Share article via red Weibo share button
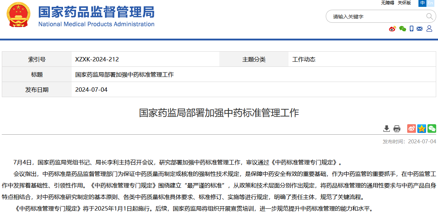This screenshot has width=438, height=221. 412,129
